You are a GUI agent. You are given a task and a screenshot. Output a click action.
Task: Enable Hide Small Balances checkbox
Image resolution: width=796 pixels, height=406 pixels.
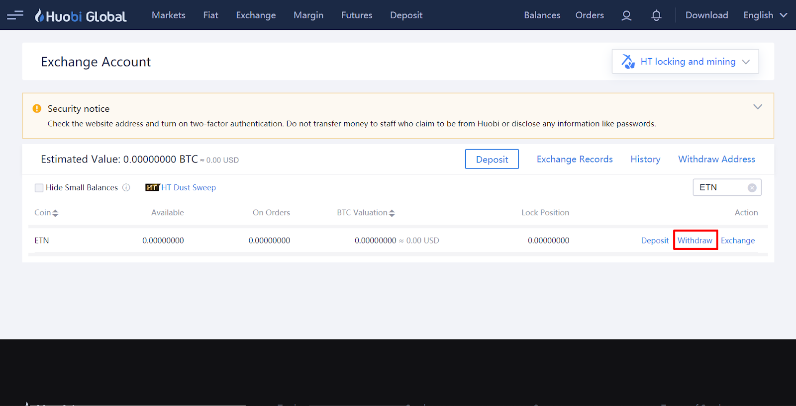tap(39, 188)
